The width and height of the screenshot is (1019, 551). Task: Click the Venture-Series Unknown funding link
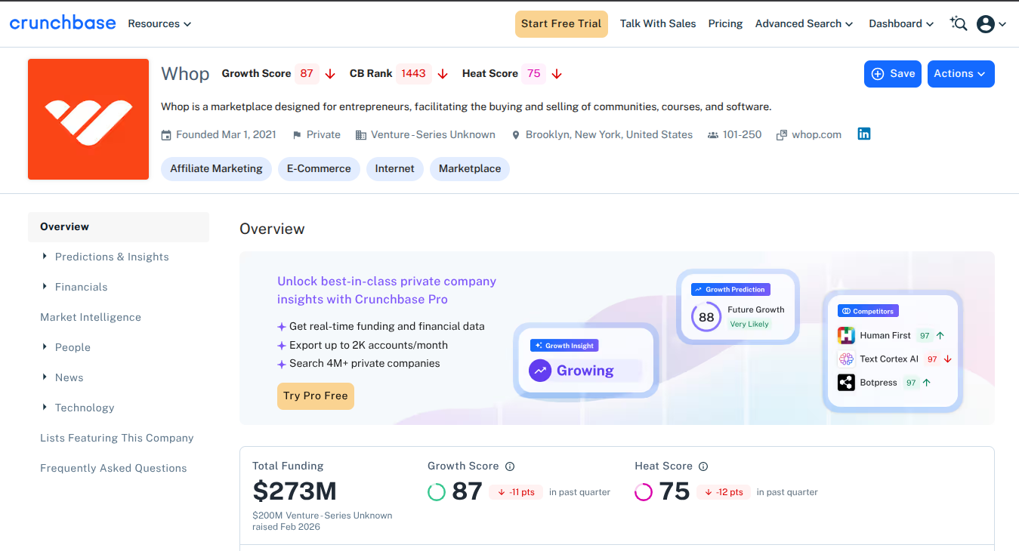(x=434, y=135)
